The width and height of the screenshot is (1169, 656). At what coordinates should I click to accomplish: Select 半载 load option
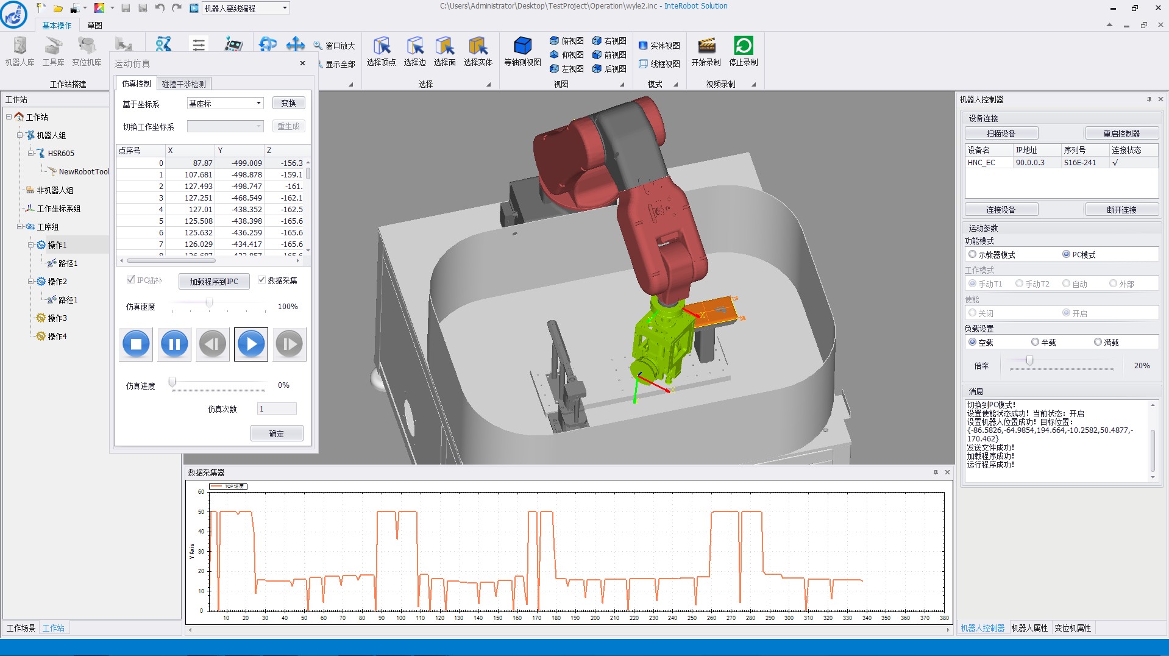tap(1035, 342)
